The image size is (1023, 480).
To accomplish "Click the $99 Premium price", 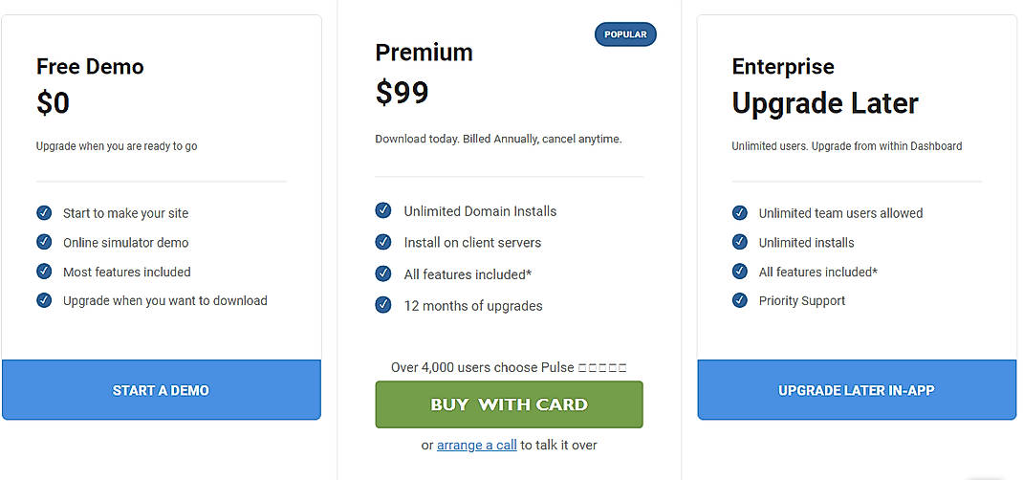I will [x=402, y=93].
